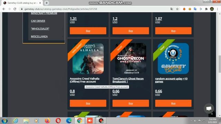
Task: Click the system tray volume icon
Action: [x=195, y=121]
